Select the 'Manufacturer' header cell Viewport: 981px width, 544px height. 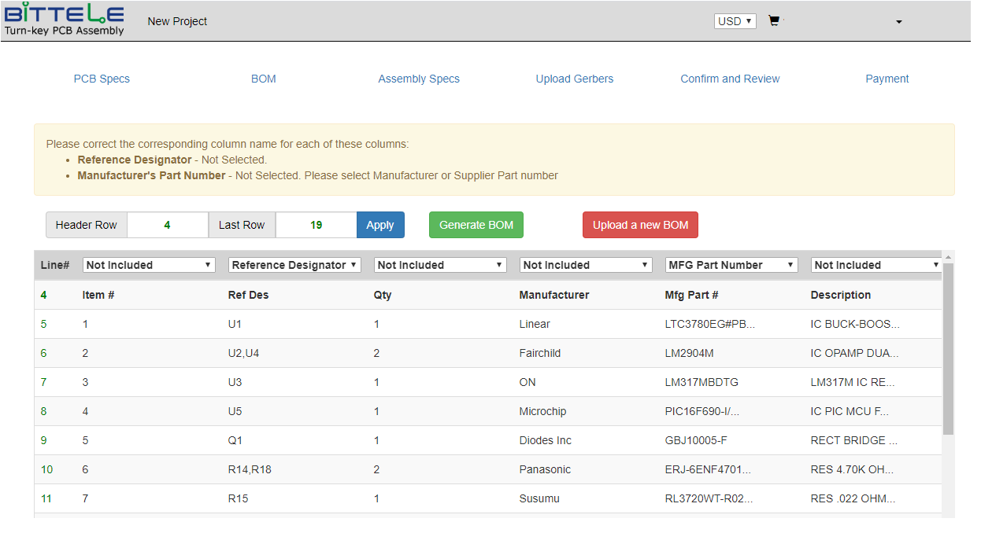pos(554,295)
